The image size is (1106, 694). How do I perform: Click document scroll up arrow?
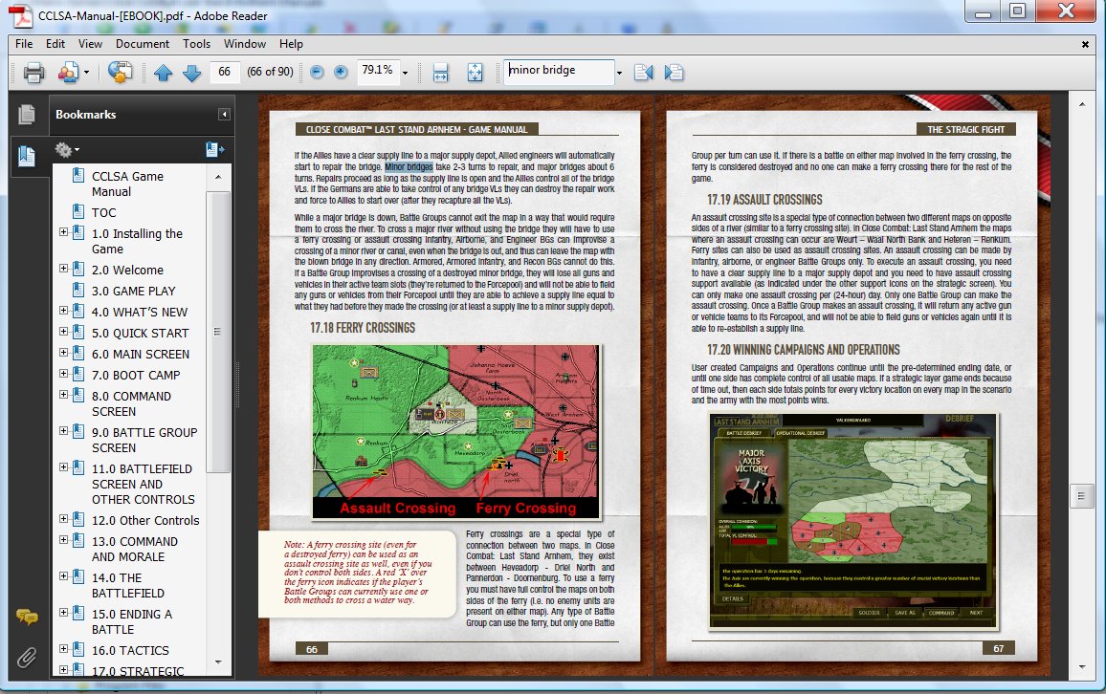[1082, 105]
